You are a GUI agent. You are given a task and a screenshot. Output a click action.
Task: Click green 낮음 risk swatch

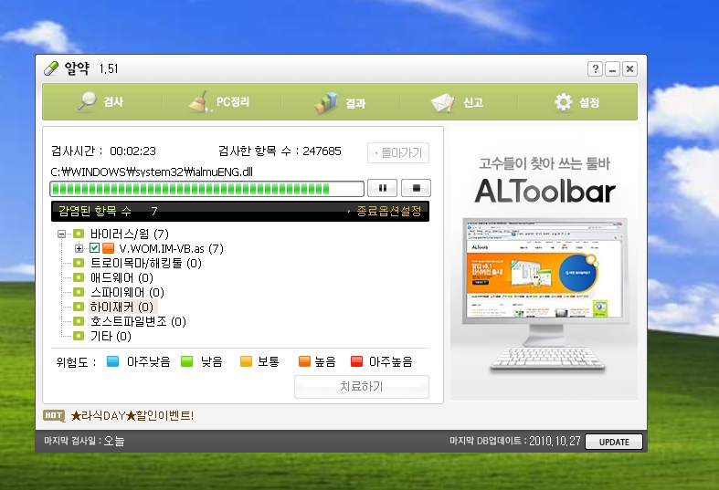point(187,361)
